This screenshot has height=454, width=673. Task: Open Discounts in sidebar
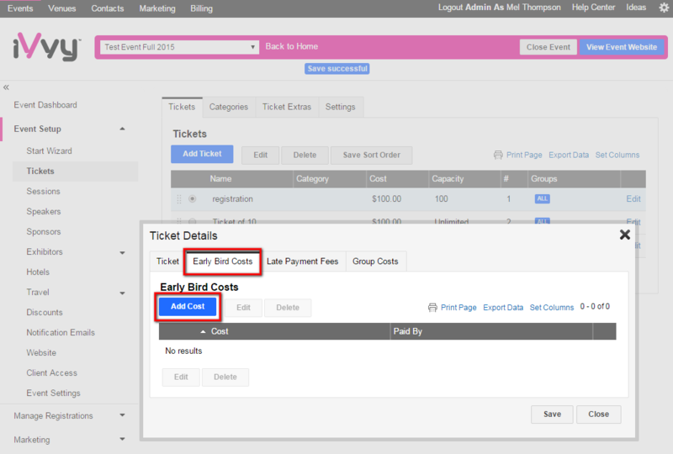point(45,313)
